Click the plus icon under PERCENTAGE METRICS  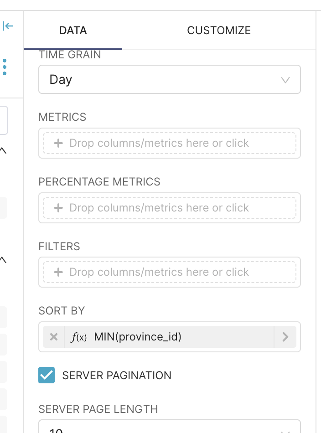coord(58,208)
